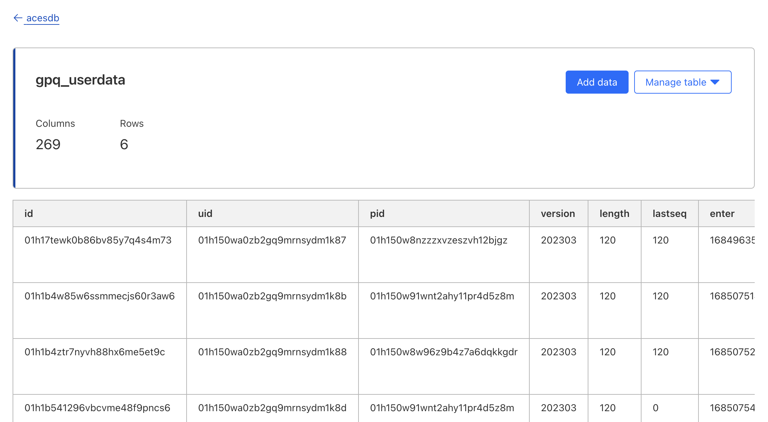This screenshot has height=422, width=768.
Task: Click the uid column header
Action: click(x=205, y=213)
